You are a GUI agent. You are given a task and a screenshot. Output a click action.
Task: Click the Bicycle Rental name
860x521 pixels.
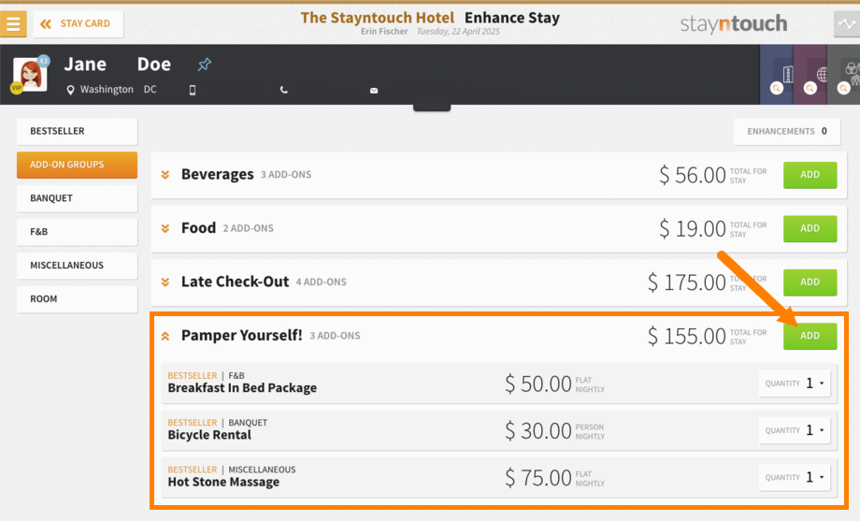click(209, 435)
